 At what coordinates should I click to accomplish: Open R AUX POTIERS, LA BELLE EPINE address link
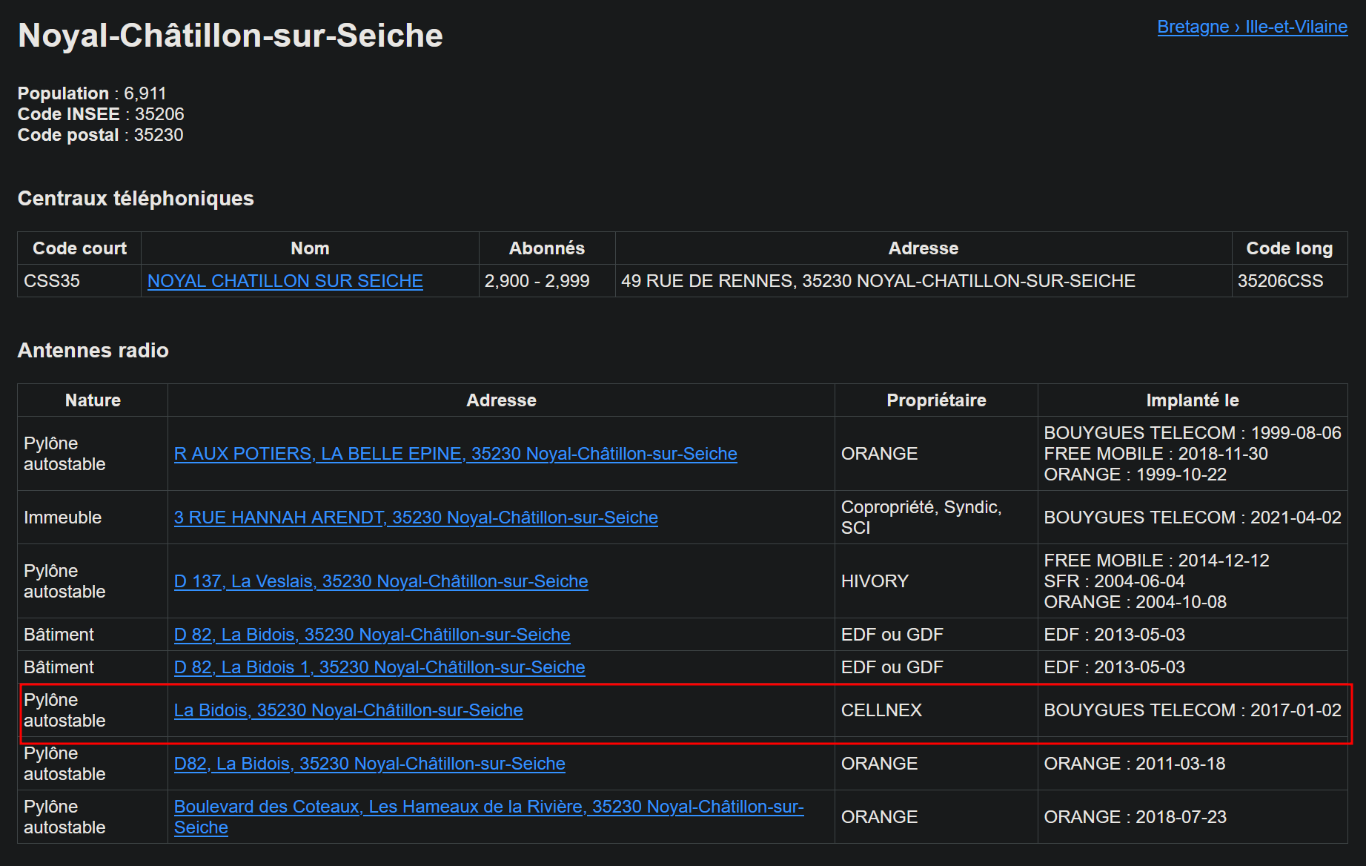pyautogui.click(x=455, y=454)
